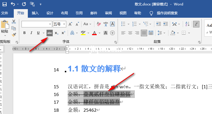The height and width of the screenshot is (114, 212).
Task: Decrease paragraph indent
Action: pos(158,24)
